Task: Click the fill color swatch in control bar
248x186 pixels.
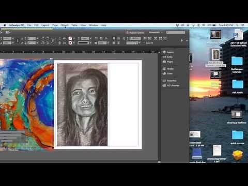Action: (70, 38)
